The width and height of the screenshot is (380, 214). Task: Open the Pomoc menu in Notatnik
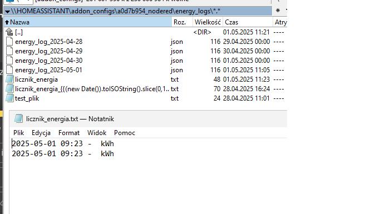[x=125, y=133]
